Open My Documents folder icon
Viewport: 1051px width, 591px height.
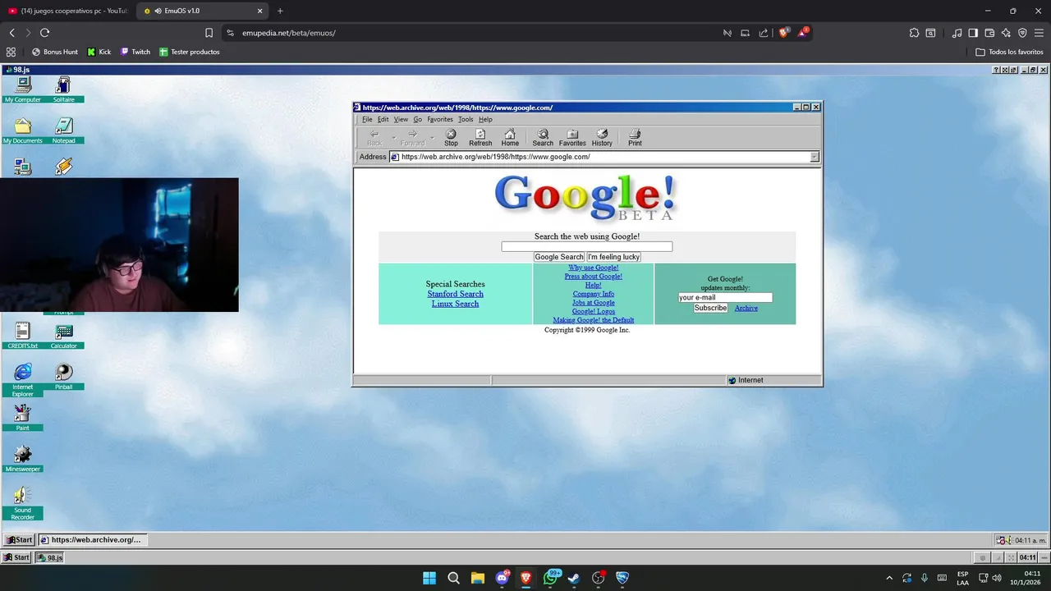22,131
